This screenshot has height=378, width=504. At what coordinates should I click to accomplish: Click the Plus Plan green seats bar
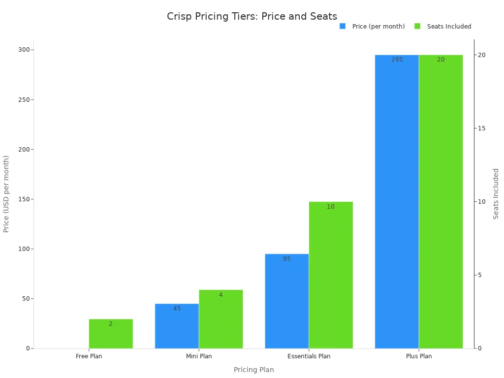click(441, 202)
